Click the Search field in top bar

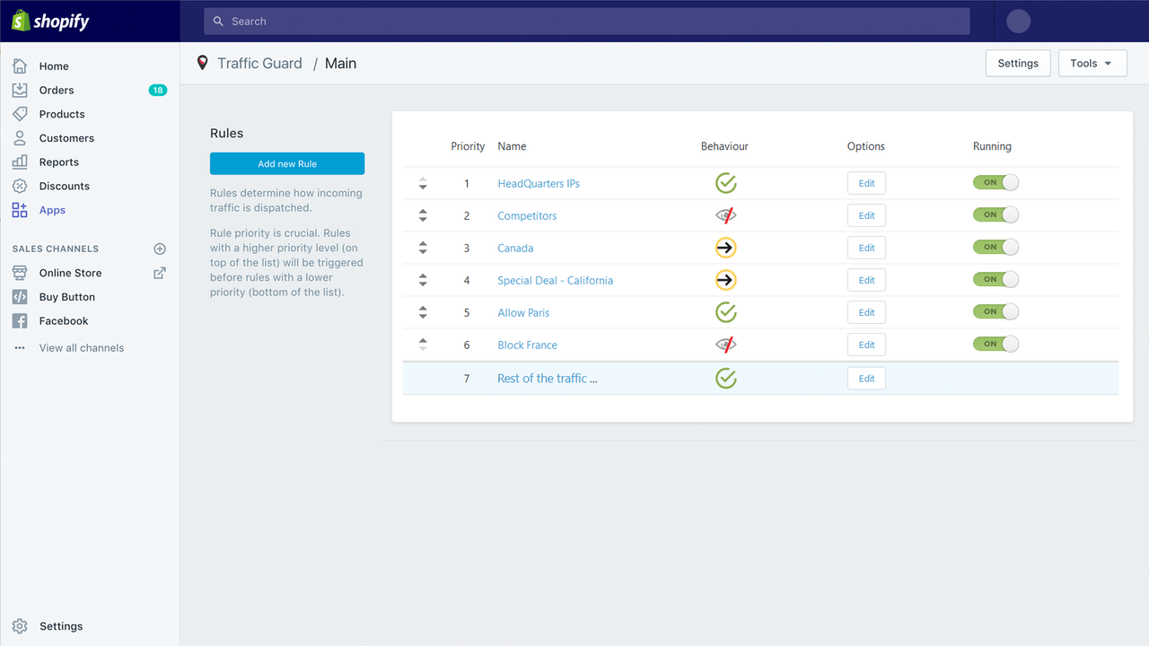[587, 21]
